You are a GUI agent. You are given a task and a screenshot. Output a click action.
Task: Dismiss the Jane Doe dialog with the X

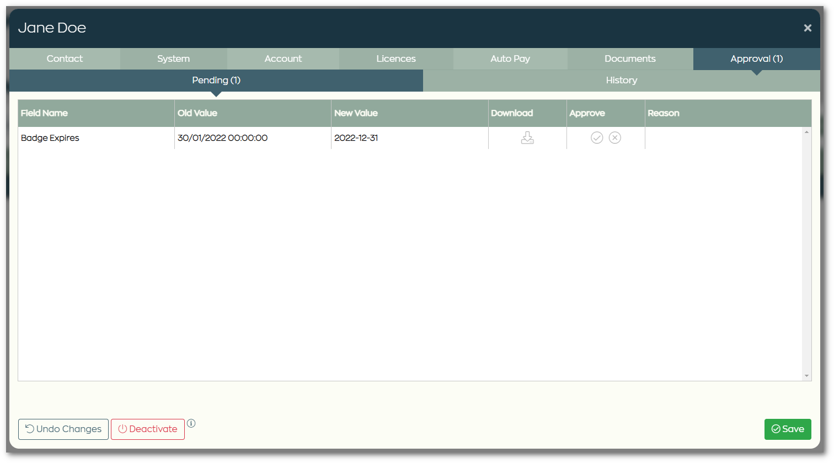coord(808,28)
